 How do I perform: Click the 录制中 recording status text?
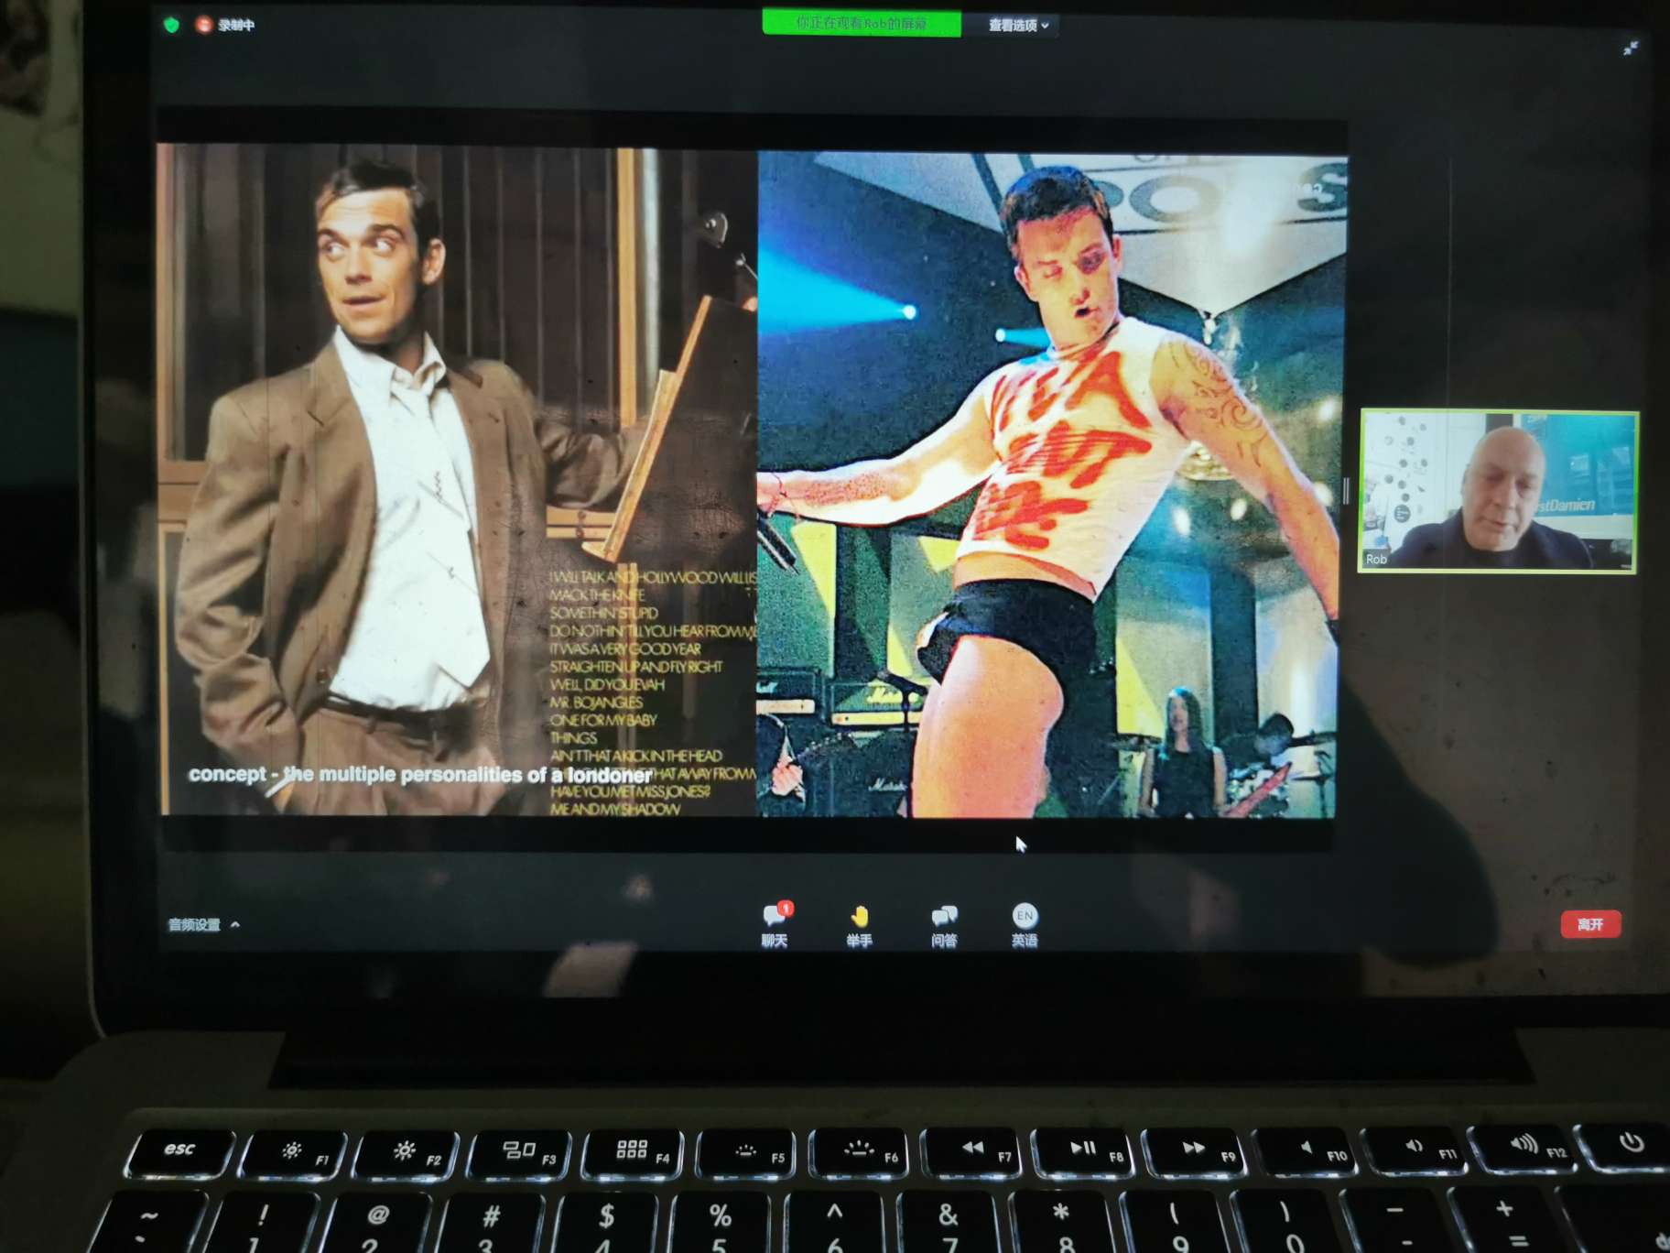point(236,25)
